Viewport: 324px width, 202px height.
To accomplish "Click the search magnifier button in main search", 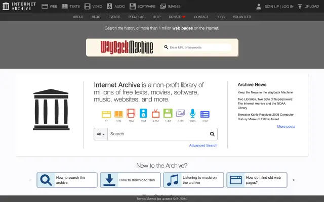I will pos(212,134).
